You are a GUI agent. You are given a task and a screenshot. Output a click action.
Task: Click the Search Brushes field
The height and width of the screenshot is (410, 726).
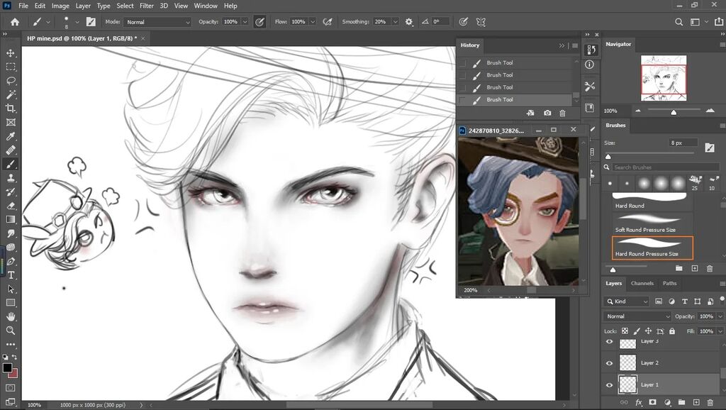tap(666, 167)
